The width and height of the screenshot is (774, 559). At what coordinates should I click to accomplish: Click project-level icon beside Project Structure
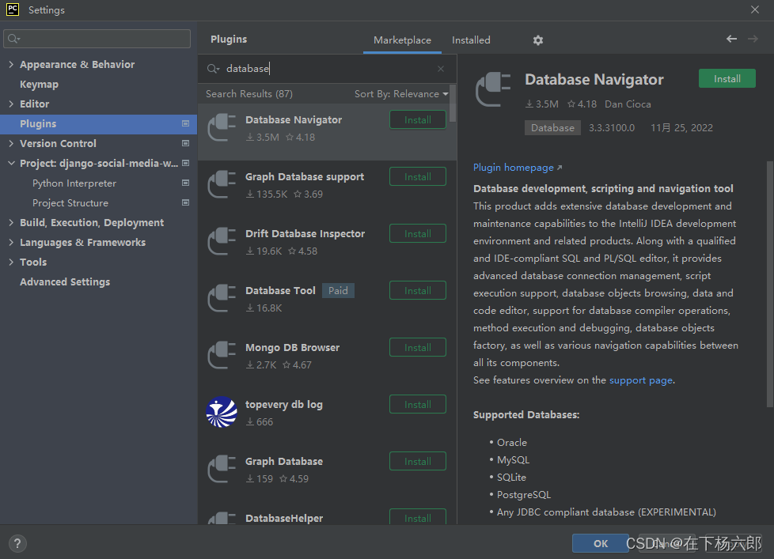(186, 202)
